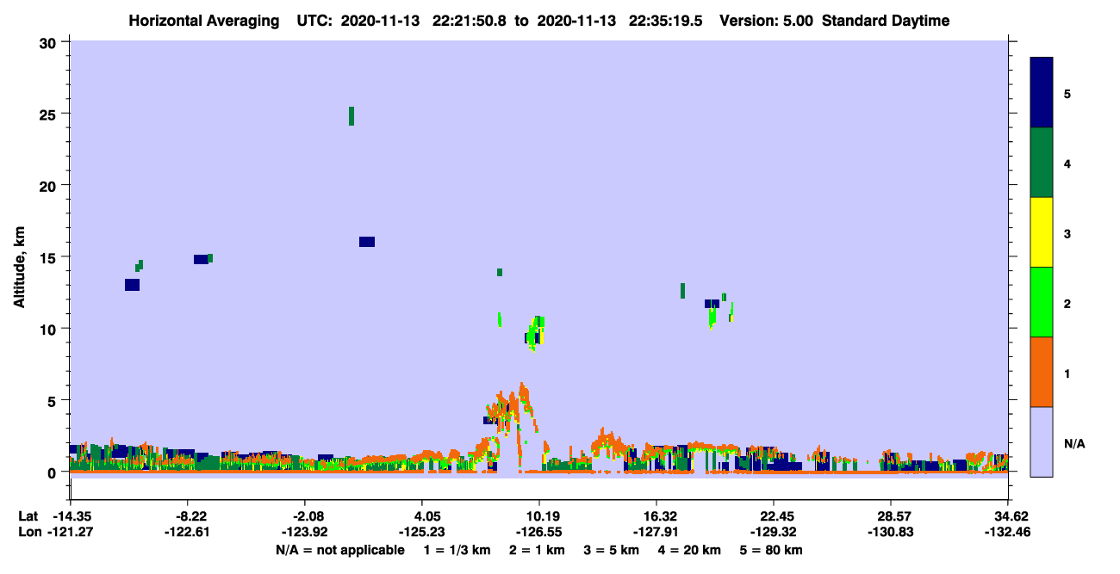Click 'Version: 5.00' in the title
The width and height of the screenshot is (1120, 574).
click(765, 21)
